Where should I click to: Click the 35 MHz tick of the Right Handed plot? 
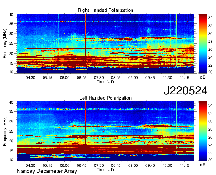point(11,24)
